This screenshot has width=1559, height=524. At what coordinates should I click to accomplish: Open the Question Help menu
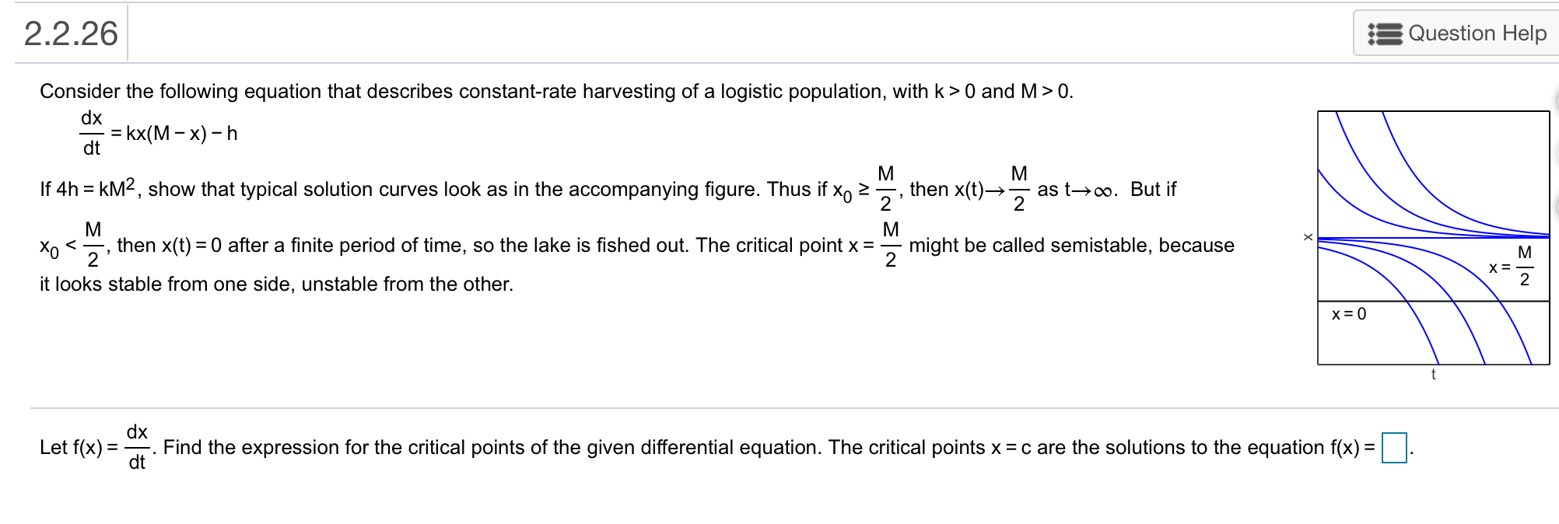click(1456, 33)
